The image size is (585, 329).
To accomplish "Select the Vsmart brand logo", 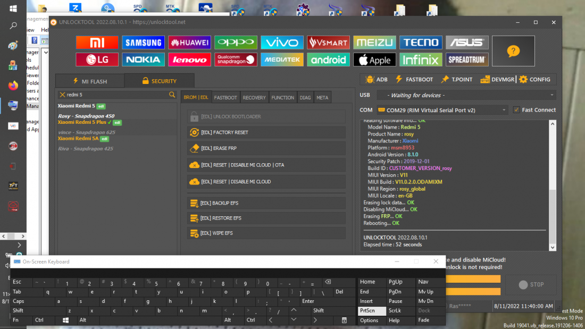I will (x=328, y=43).
